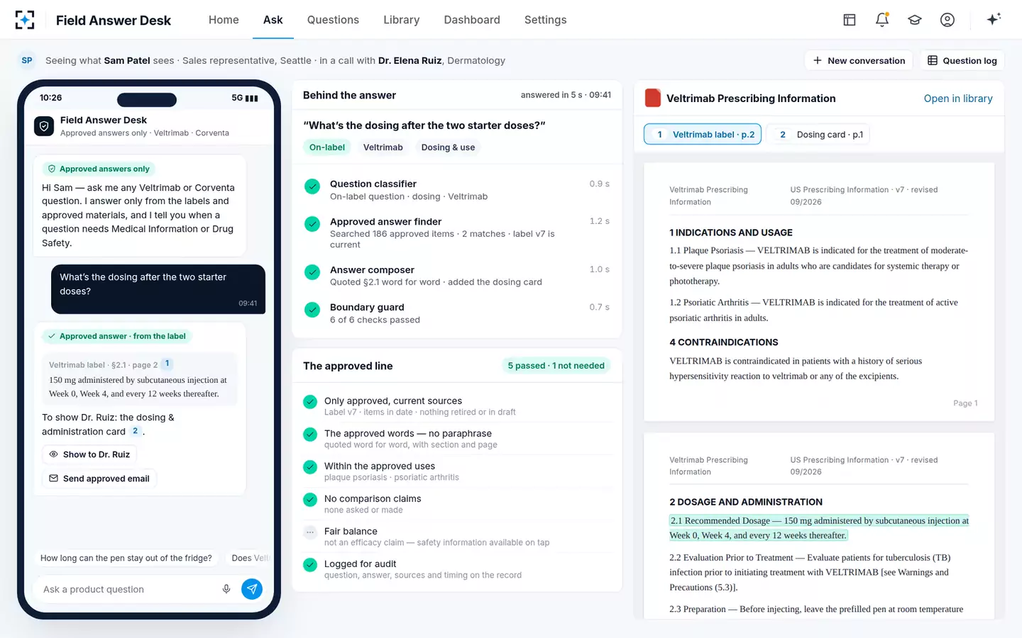Tap Show to Dr. Ruiz button

pyautogui.click(x=89, y=454)
